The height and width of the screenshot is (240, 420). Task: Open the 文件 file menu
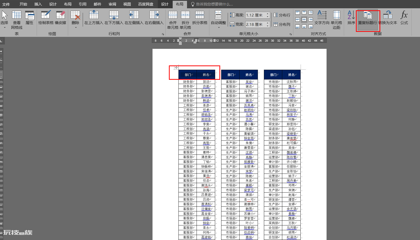point(6,4)
